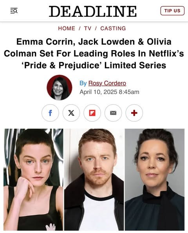Image resolution: width=188 pixels, height=233 pixels.
Task: Open Rosy Cordero author link
Action: pyautogui.click(x=107, y=83)
